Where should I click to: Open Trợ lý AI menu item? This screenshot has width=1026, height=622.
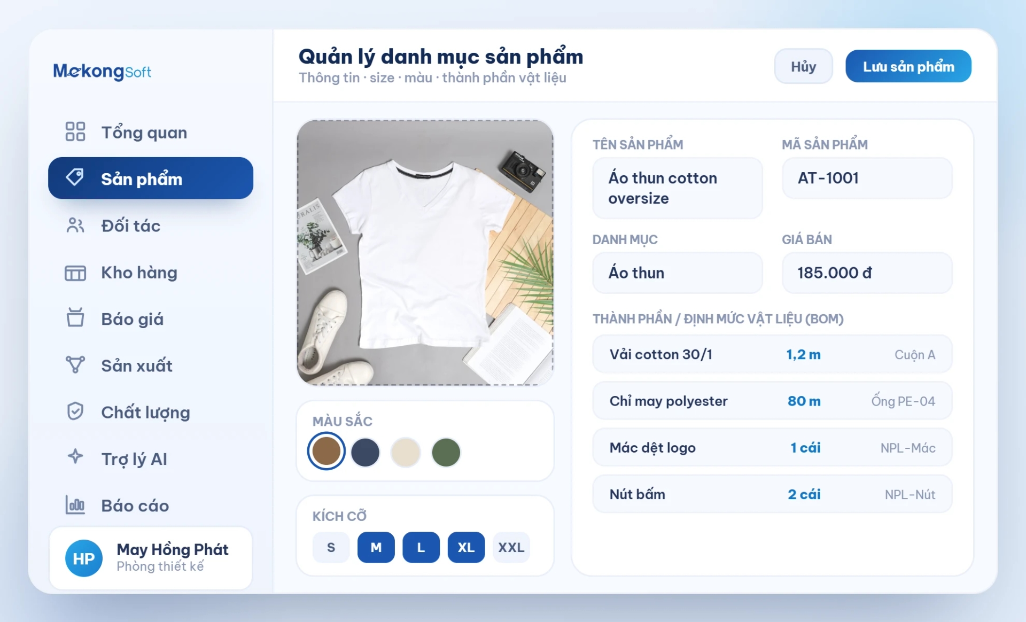pyautogui.click(x=151, y=458)
